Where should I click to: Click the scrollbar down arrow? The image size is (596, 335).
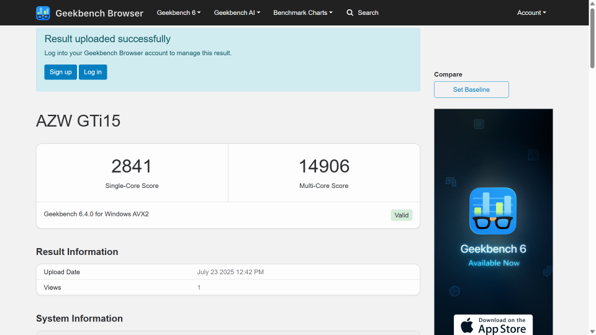592,331
